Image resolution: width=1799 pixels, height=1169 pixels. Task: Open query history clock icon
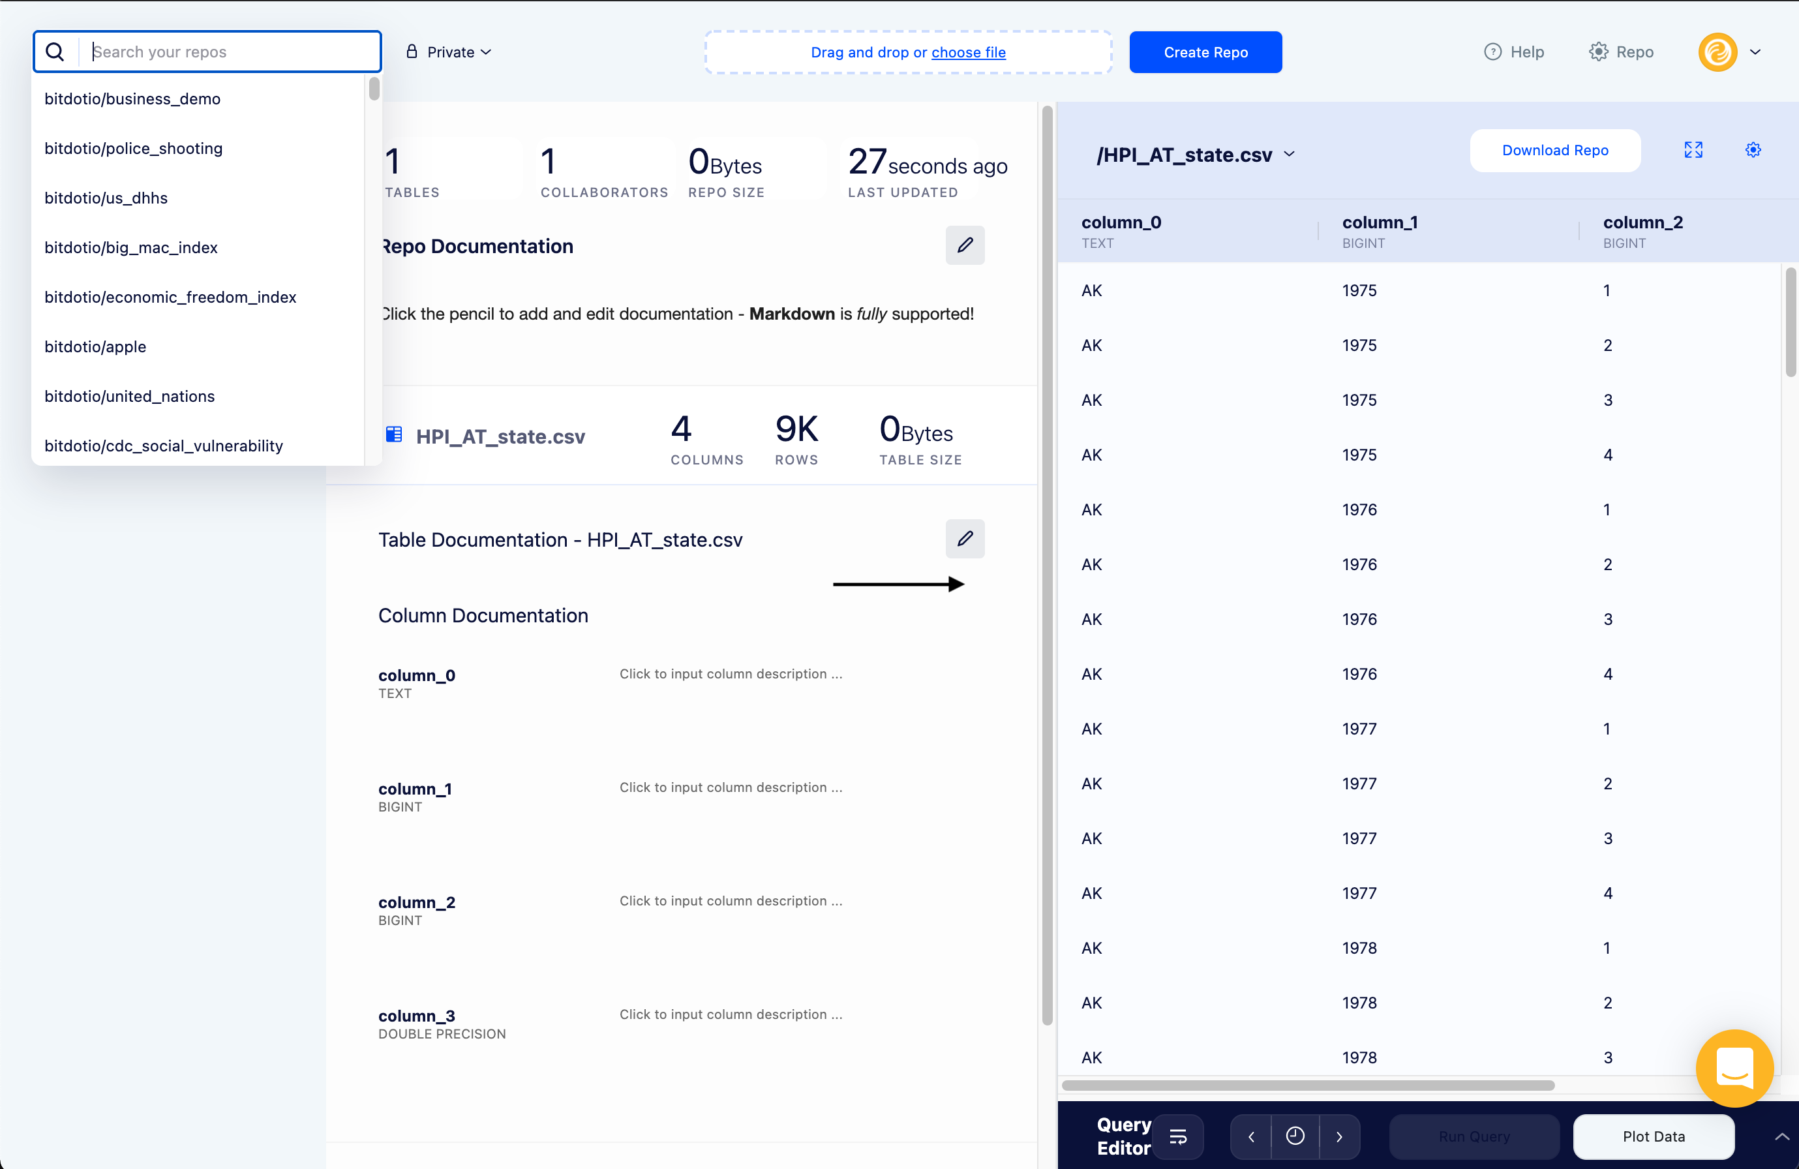coord(1295,1136)
